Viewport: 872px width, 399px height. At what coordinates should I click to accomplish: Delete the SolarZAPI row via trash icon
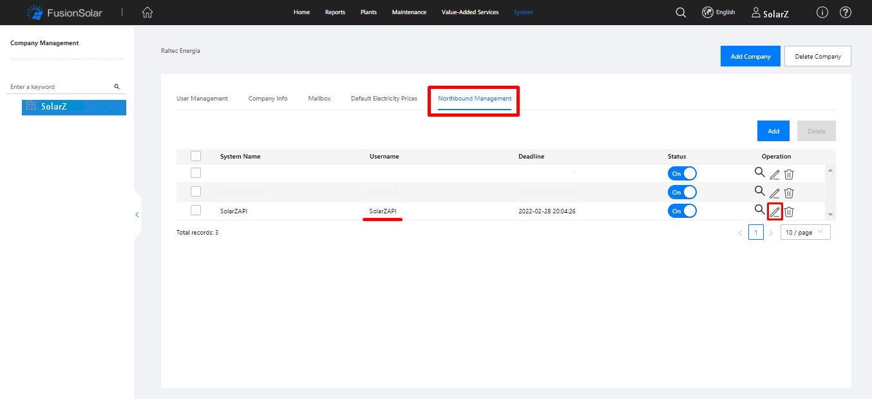(x=789, y=211)
